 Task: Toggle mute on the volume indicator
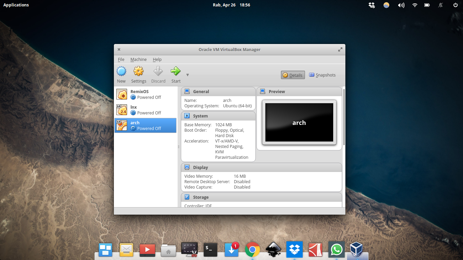[x=401, y=5]
